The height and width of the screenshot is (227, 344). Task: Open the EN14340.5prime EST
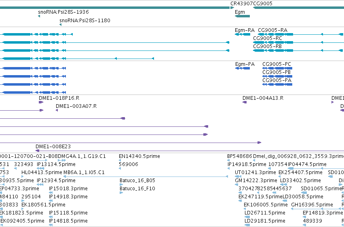[120, 161]
